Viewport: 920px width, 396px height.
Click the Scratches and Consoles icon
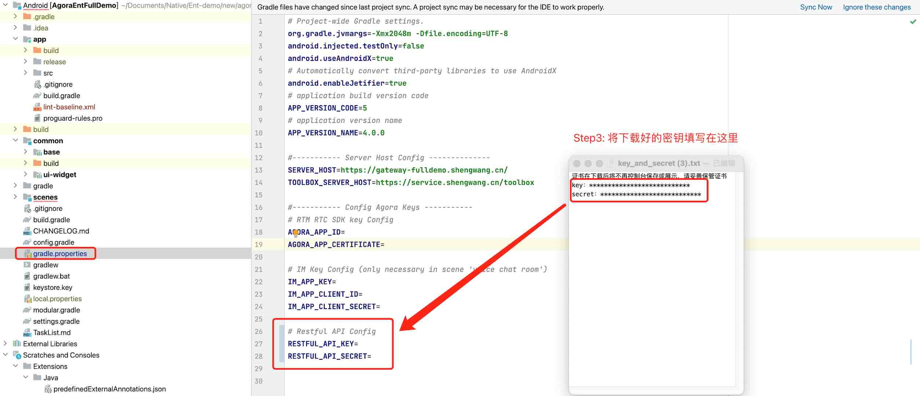(x=17, y=355)
